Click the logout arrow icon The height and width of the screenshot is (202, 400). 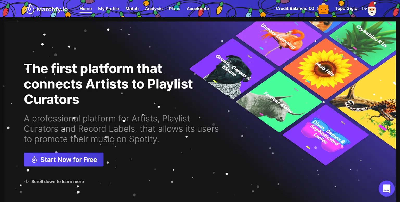click(365, 8)
